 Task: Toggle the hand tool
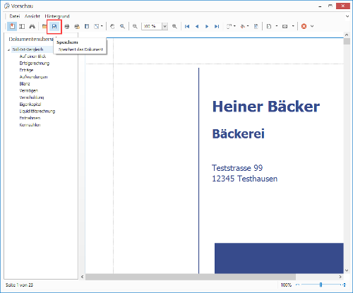[x=112, y=26]
